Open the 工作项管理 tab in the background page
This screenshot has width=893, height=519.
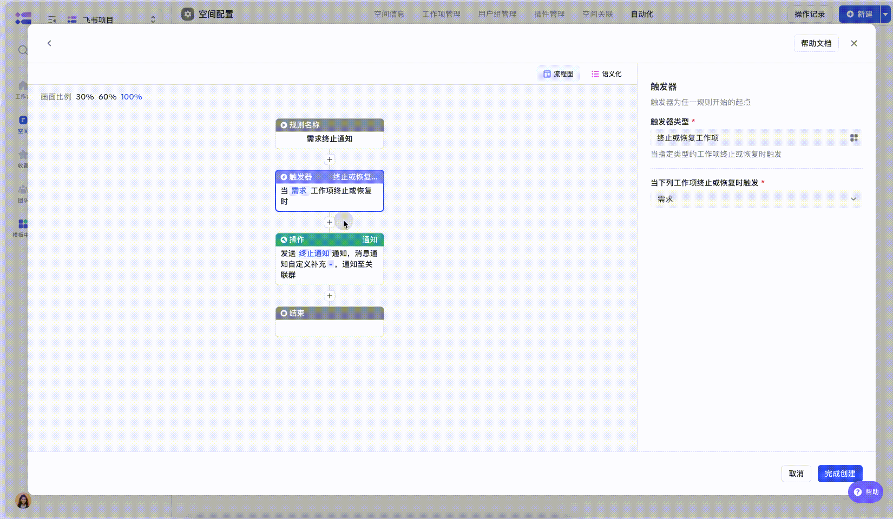(442, 14)
